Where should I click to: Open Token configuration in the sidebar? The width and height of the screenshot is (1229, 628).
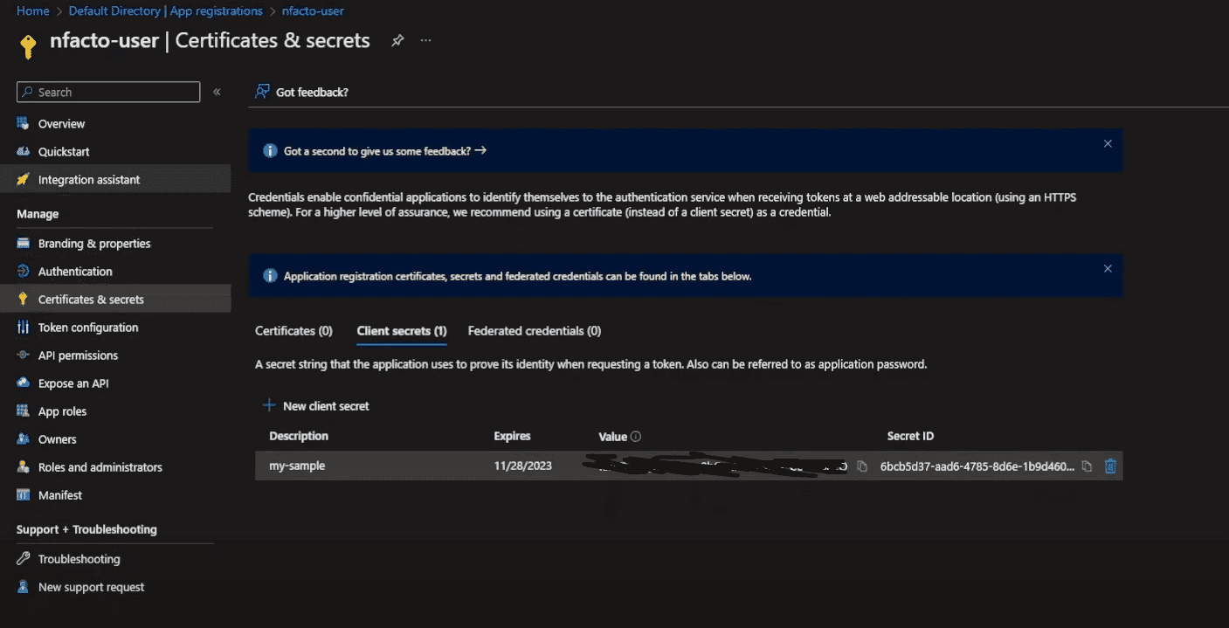click(90, 327)
